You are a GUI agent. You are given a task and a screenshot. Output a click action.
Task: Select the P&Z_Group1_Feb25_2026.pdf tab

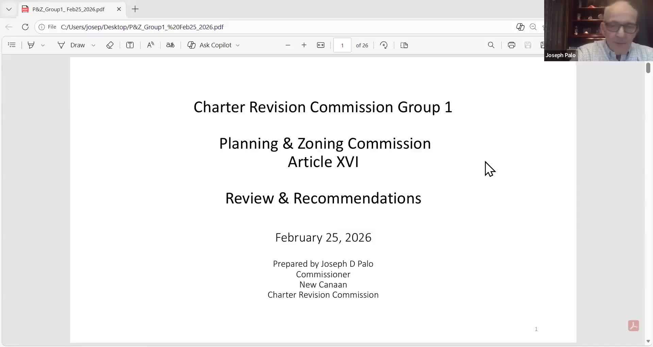pyautogui.click(x=68, y=9)
